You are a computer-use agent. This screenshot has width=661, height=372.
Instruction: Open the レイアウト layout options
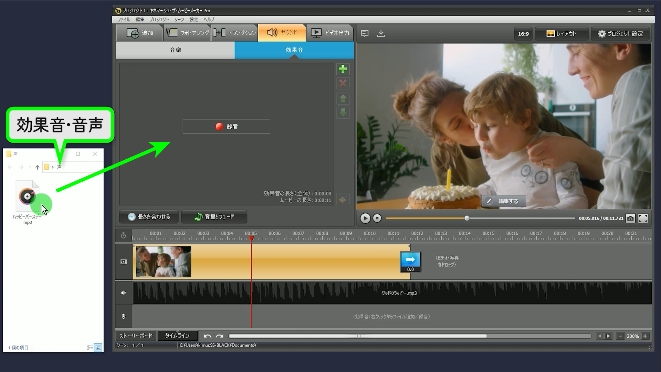coord(561,34)
